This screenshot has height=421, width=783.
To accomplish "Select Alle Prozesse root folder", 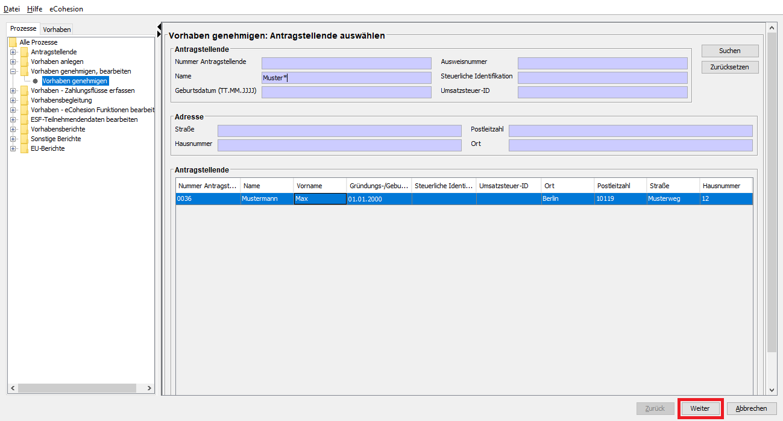I will tap(39, 42).
